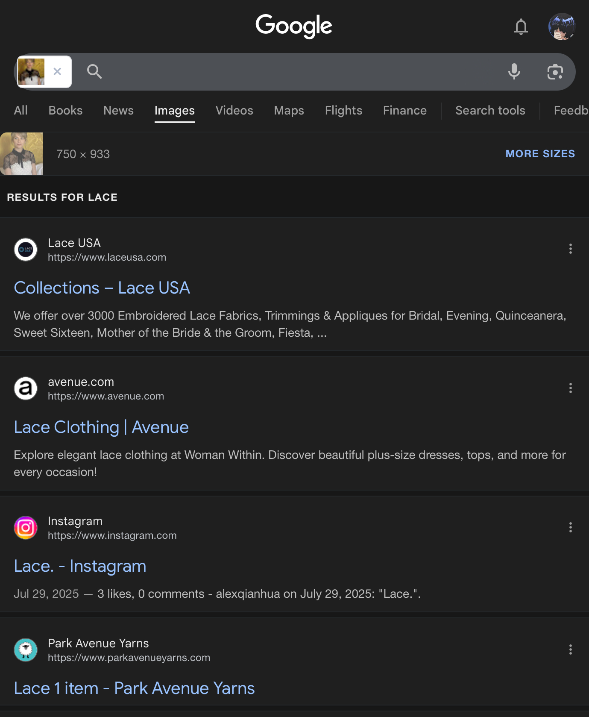Click the Park Avenue Yarns favicon
The image size is (589, 717).
point(26,650)
